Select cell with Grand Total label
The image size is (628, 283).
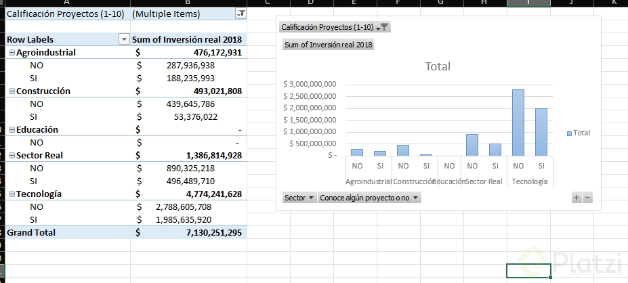coord(68,233)
